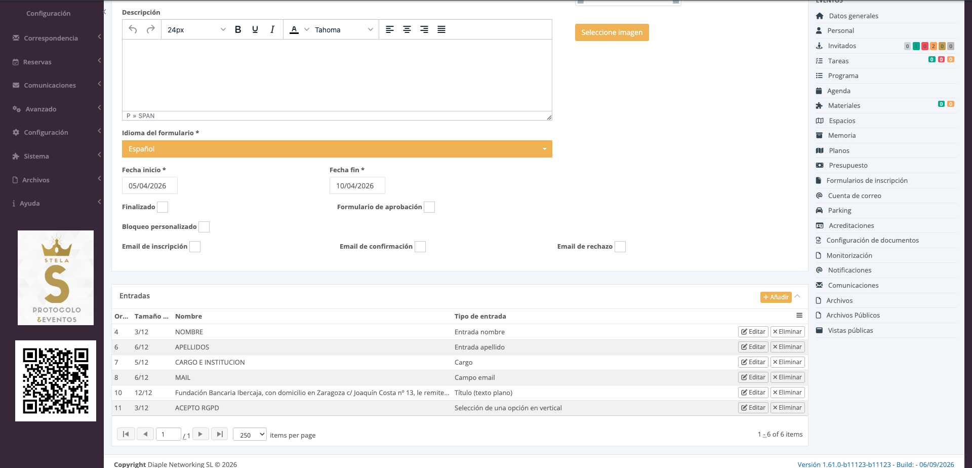Viewport: 972px width, 468px height.
Task: Go to last page of Entradas grid
Action: [220, 434]
